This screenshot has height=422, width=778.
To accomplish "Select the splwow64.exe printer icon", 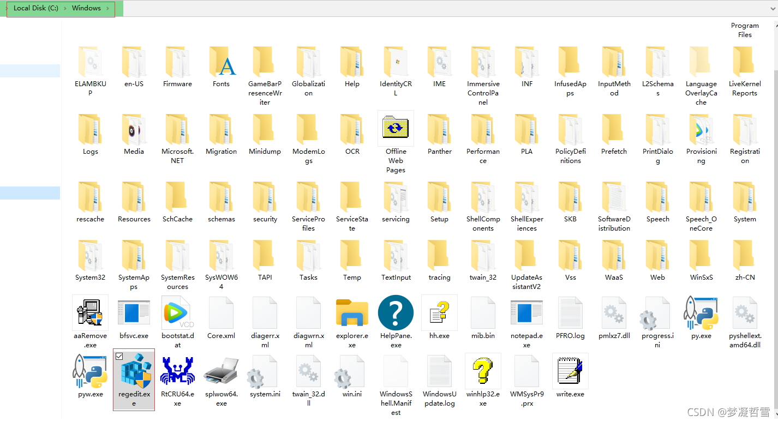I will coord(221,371).
